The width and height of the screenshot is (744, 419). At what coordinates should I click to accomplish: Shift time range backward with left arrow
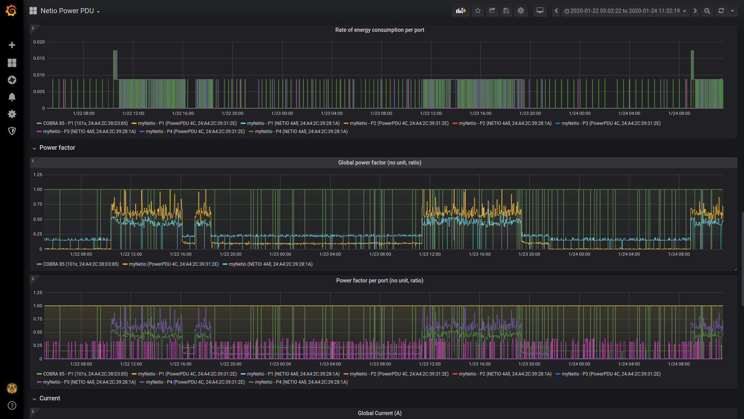tap(556, 11)
